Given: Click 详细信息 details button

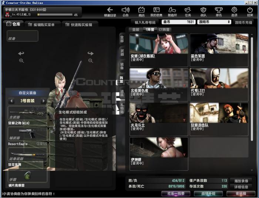Looking at the screenshot, I should (x=241, y=187).
